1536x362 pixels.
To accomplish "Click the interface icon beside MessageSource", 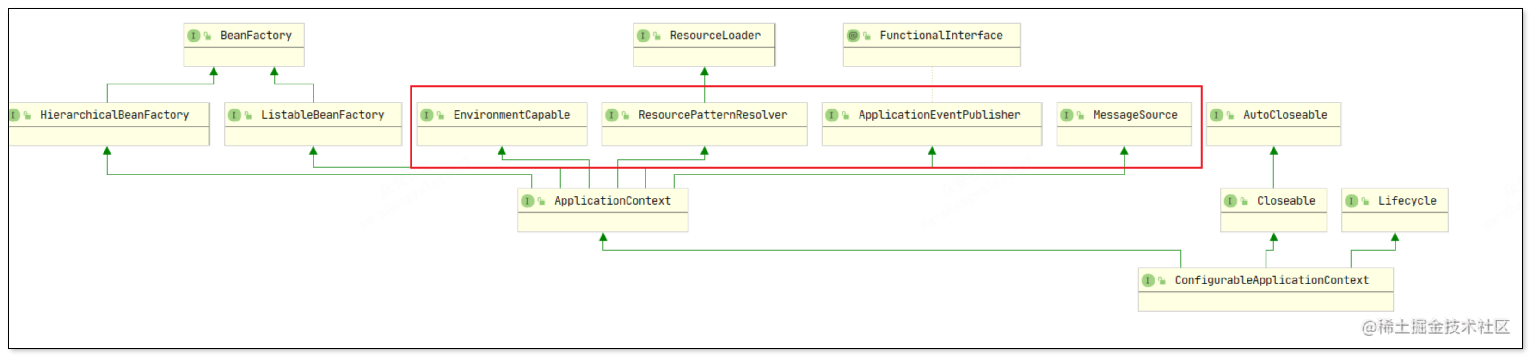I will 1066,115.
